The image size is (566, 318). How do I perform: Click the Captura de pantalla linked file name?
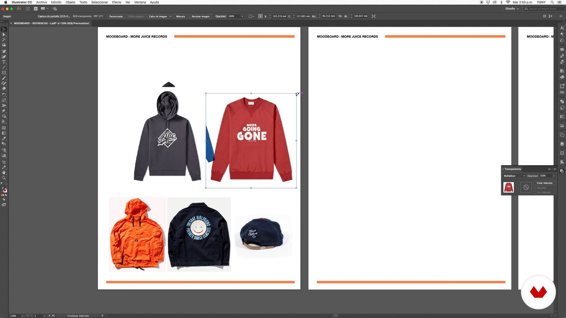[x=54, y=16]
